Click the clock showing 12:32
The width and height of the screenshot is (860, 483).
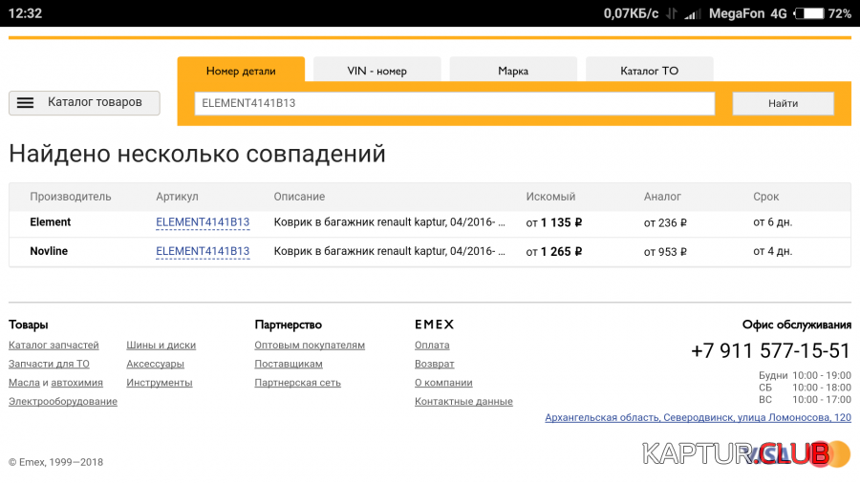pyautogui.click(x=25, y=13)
